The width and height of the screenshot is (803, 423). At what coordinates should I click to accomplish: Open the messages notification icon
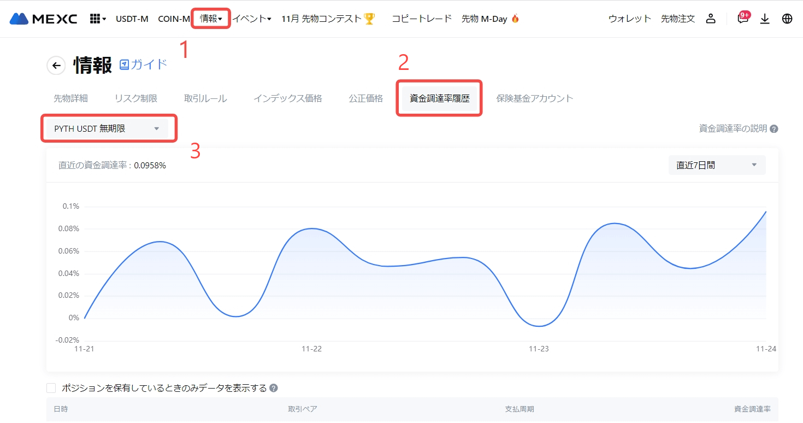(x=742, y=19)
